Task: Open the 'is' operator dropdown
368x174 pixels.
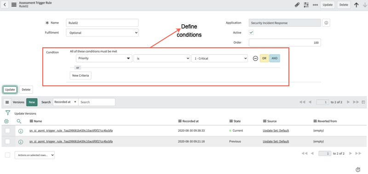Action: tap(162, 59)
